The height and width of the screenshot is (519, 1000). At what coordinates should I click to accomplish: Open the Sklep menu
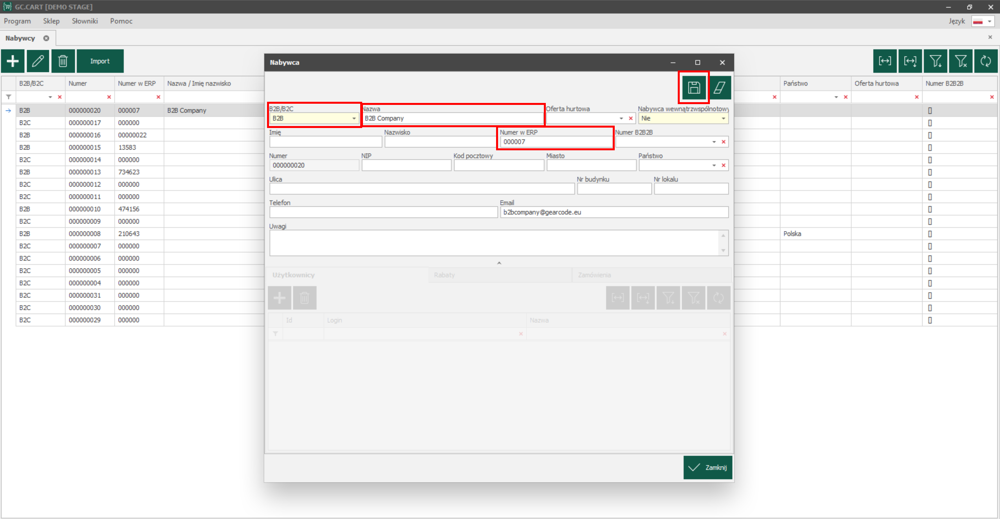[51, 21]
